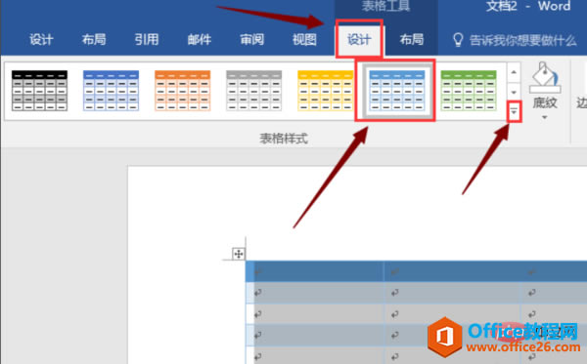Apply the green table style
Screen dimensions: 587x364
coord(469,91)
